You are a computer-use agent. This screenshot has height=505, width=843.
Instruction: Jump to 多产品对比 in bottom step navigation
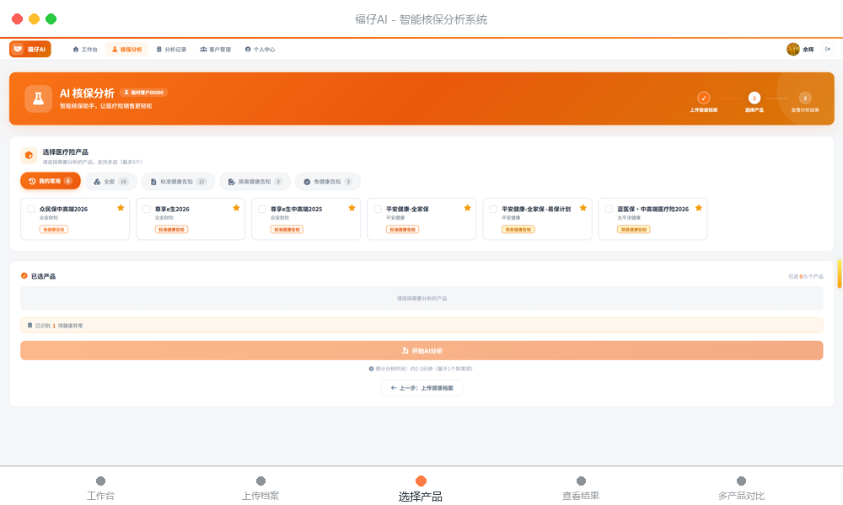(741, 488)
